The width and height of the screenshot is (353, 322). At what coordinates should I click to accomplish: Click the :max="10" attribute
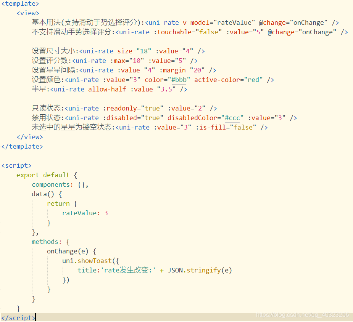127,61
